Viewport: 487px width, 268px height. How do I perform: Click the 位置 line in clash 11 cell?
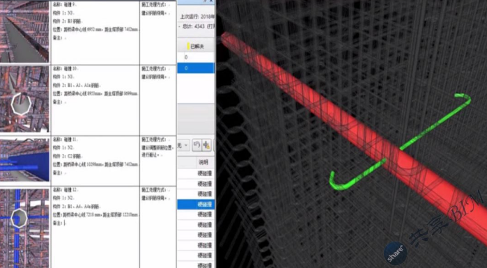coord(95,164)
